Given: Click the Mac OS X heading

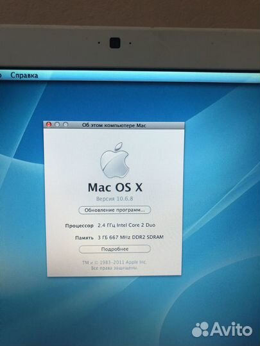Looking at the screenshot, I should click(x=115, y=188).
